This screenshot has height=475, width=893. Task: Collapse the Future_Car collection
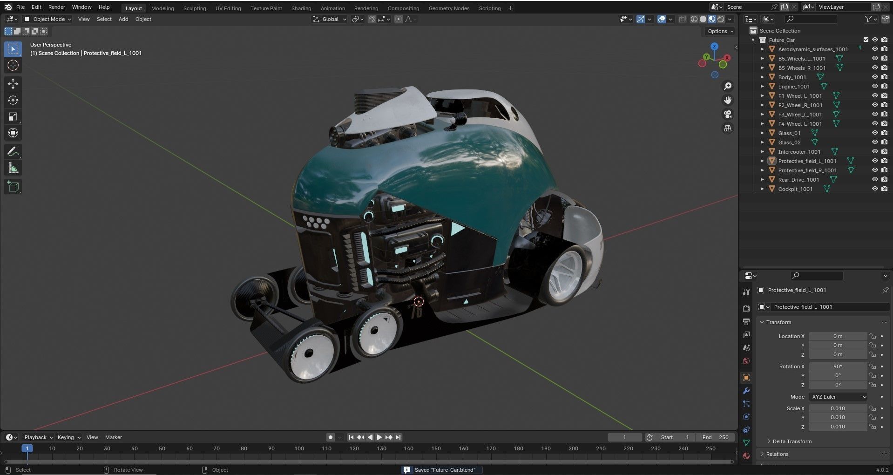click(x=753, y=40)
